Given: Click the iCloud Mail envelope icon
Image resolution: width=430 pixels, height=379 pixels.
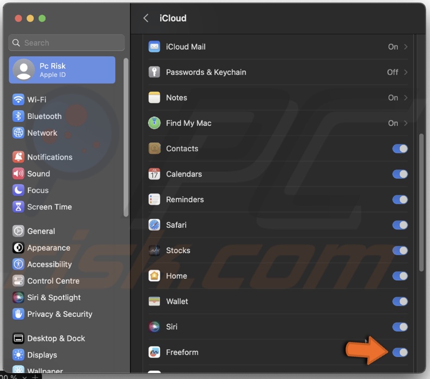Looking at the screenshot, I should 154,47.
